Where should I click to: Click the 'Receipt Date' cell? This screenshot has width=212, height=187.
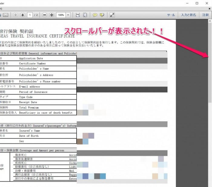tap(28, 102)
